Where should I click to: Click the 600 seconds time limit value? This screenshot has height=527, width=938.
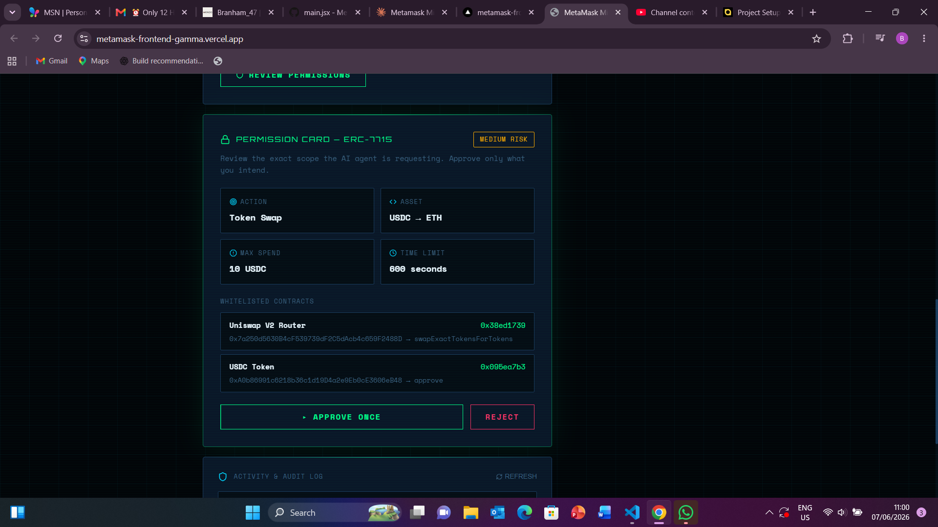click(418, 269)
